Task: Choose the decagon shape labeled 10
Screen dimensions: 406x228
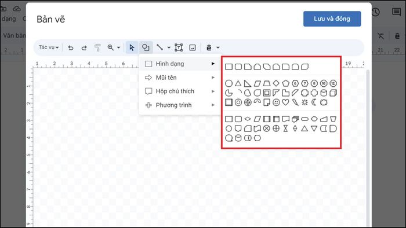Action: pyautogui.click(x=324, y=83)
